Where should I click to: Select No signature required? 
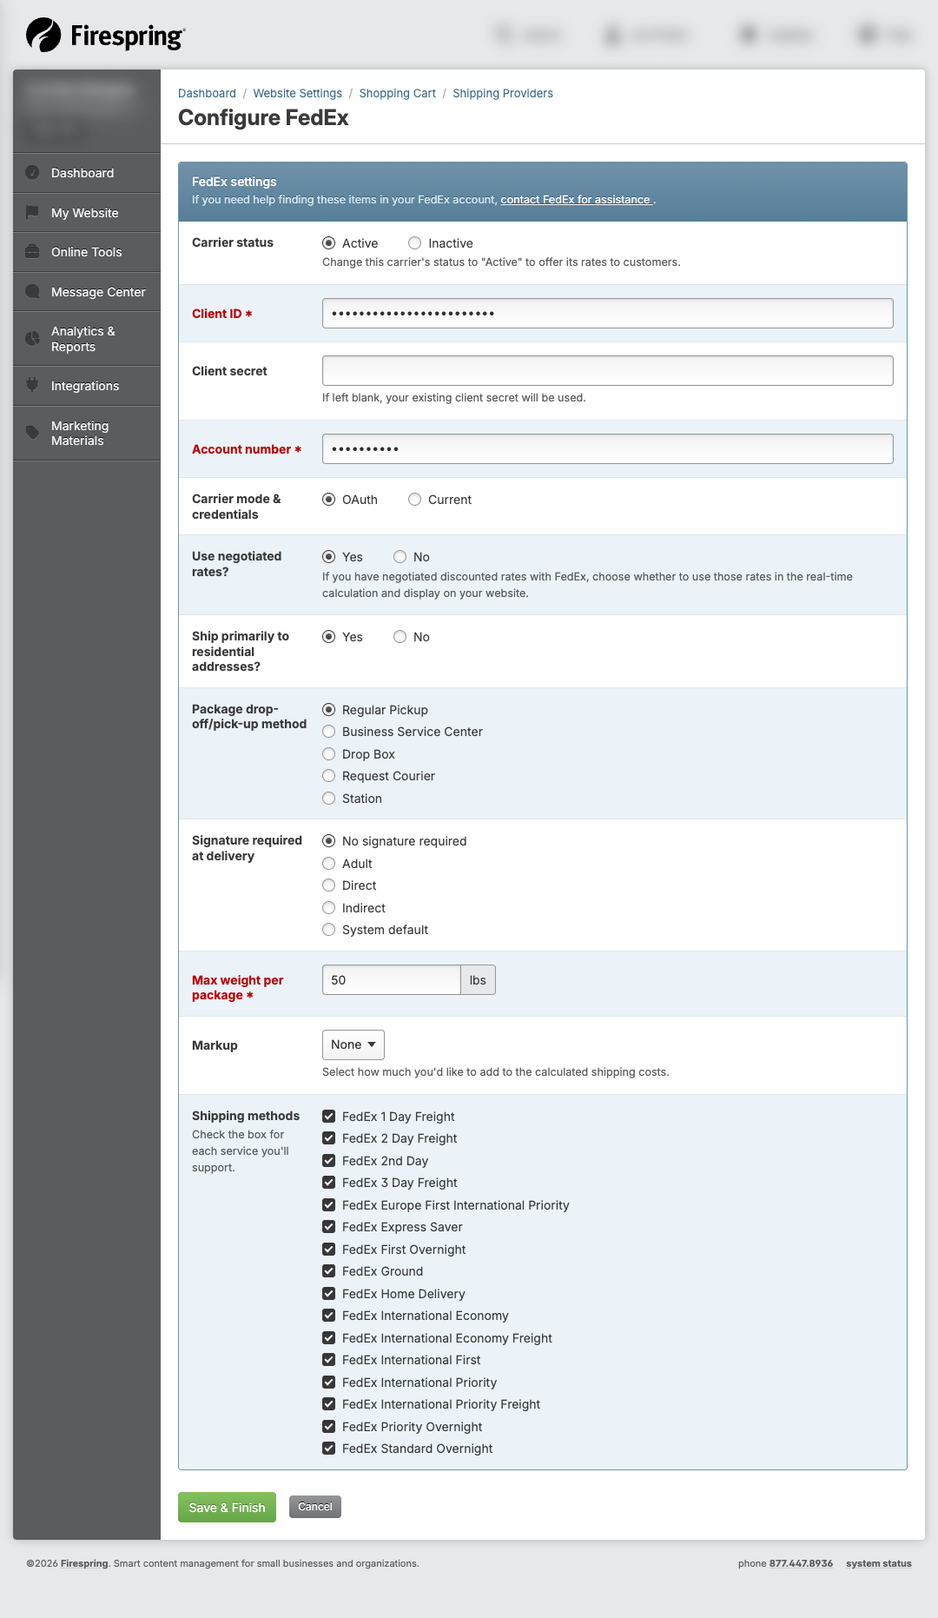(x=328, y=841)
